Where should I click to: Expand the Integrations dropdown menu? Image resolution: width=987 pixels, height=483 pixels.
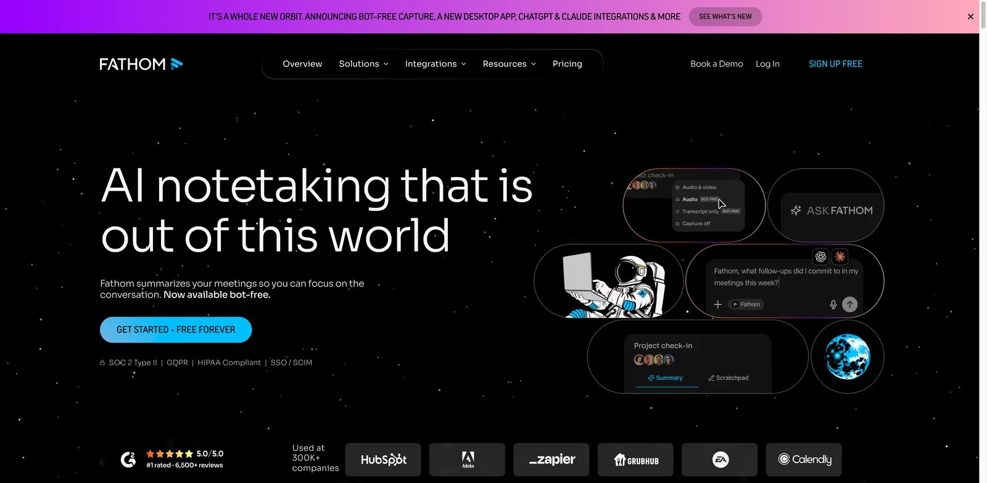(436, 64)
